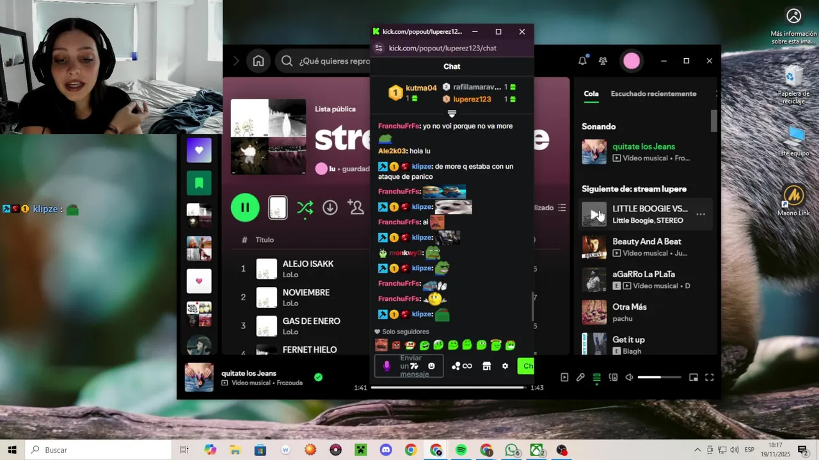Switch to Cola tab

[x=591, y=93]
